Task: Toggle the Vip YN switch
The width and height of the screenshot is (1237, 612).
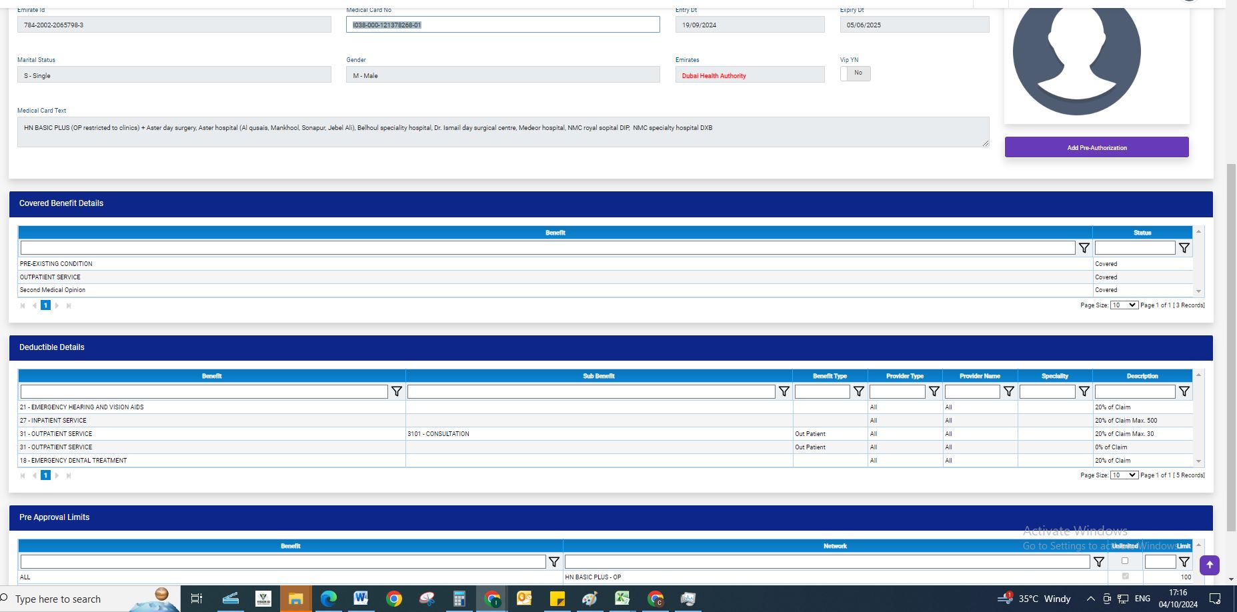Action: (855, 73)
